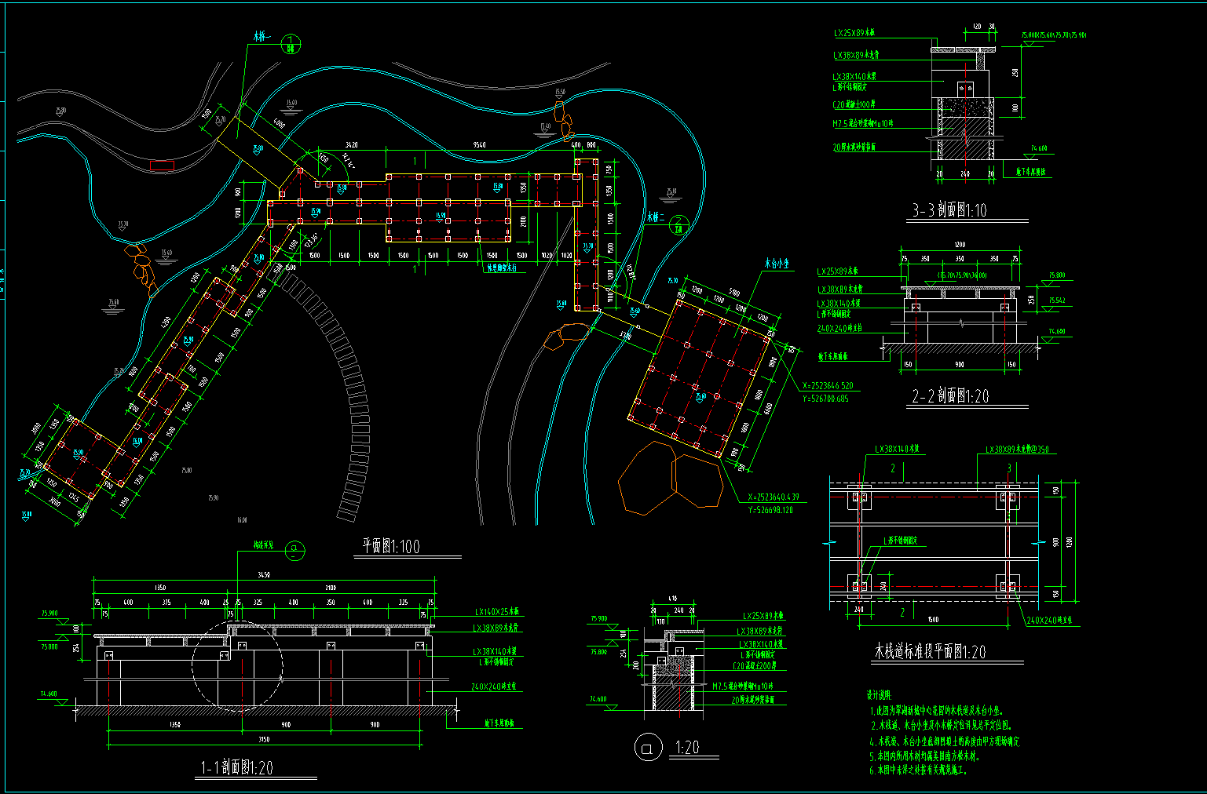Select the X=2523646.520 coordinate label
Image resolution: width=1207 pixels, height=794 pixels.
pos(827,386)
